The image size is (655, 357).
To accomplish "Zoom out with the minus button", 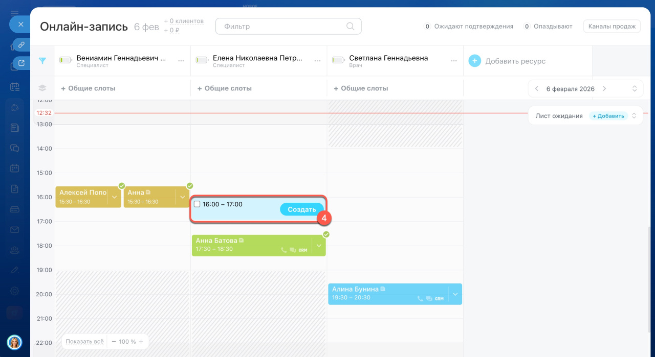I will point(114,342).
